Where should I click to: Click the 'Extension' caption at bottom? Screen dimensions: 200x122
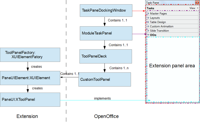27,116
